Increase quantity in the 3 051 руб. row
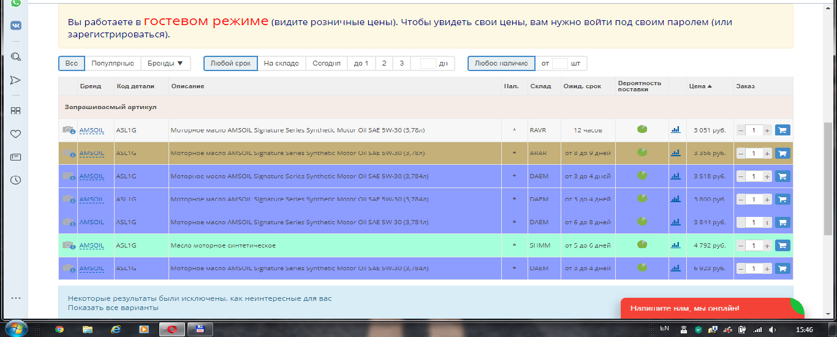This screenshot has height=337, width=837. point(767,130)
